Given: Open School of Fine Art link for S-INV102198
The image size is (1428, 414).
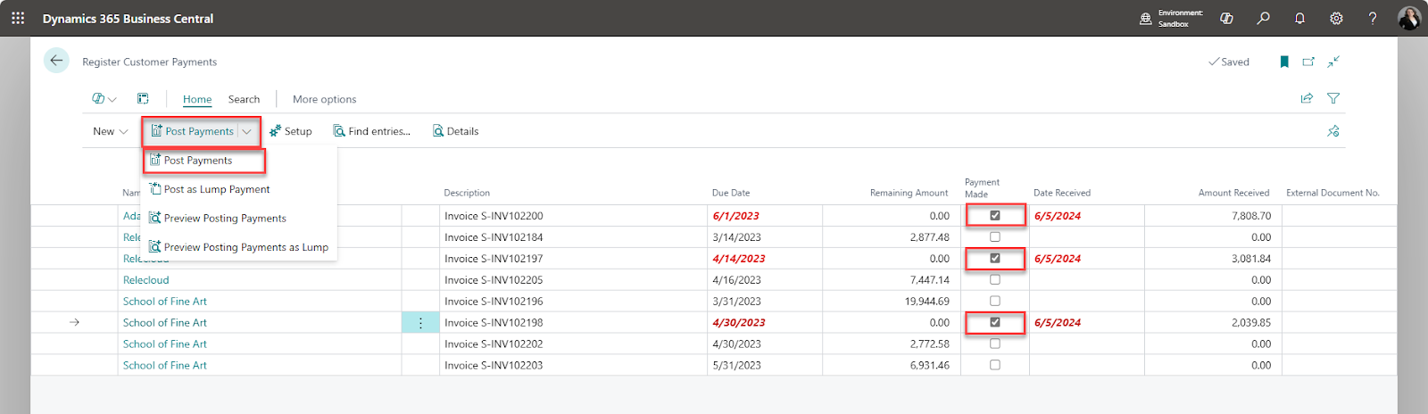Looking at the screenshot, I should [164, 323].
